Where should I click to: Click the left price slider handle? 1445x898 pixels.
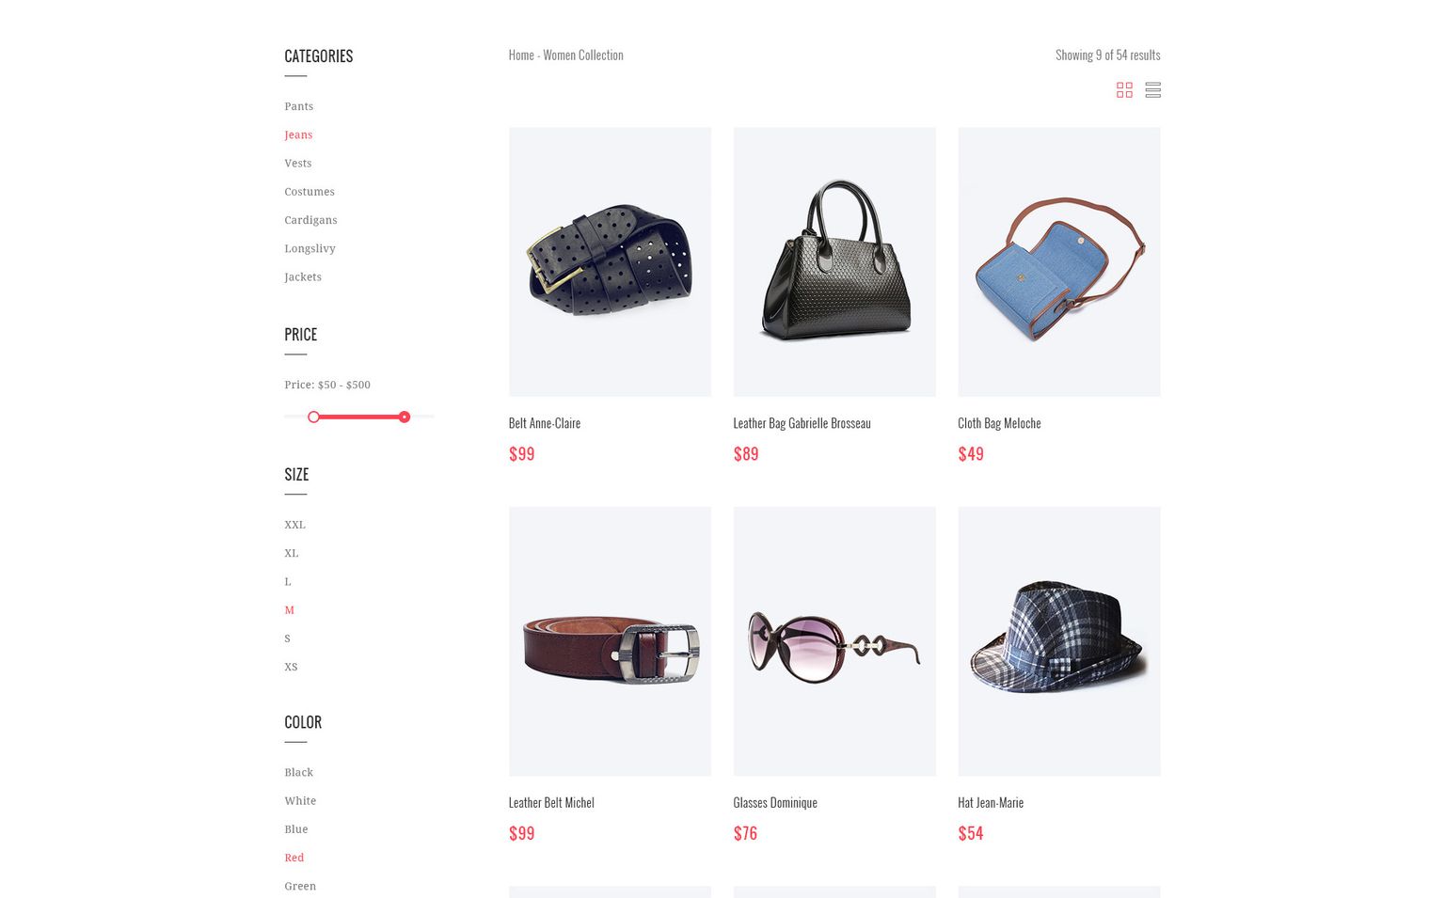(x=314, y=417)
